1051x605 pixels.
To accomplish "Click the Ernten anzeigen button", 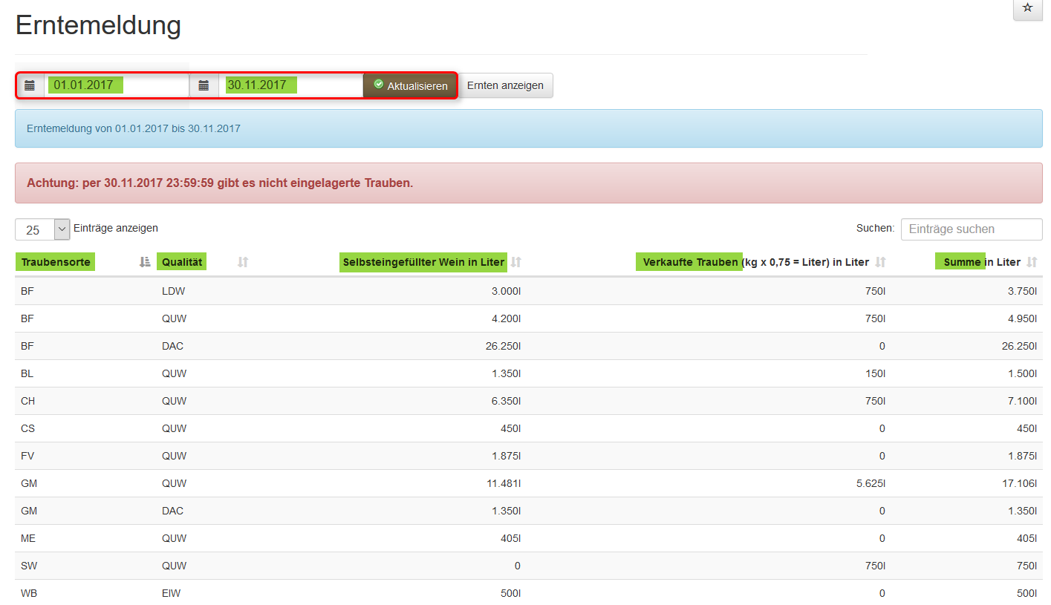I will tap(505, 85).
